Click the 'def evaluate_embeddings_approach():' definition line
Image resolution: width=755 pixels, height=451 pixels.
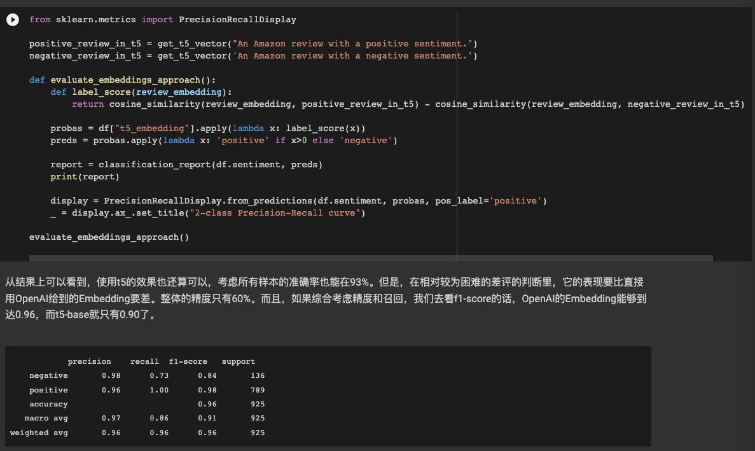coord(122,80)
